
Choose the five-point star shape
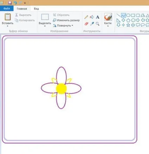tap(128, 25)
